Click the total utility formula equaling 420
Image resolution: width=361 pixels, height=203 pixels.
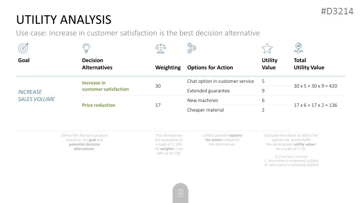coord(315,86)
